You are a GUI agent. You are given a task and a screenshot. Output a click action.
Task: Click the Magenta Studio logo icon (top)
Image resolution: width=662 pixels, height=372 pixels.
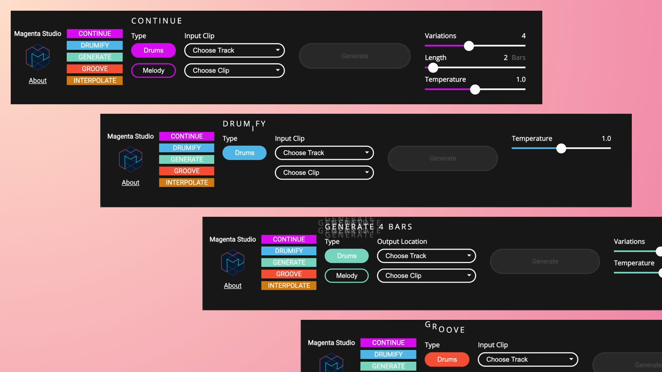click(x=38, y=57)
